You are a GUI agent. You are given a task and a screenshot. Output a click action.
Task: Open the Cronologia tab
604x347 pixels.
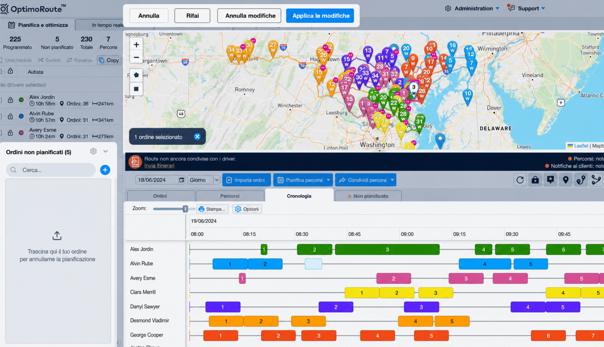[299, 196]
